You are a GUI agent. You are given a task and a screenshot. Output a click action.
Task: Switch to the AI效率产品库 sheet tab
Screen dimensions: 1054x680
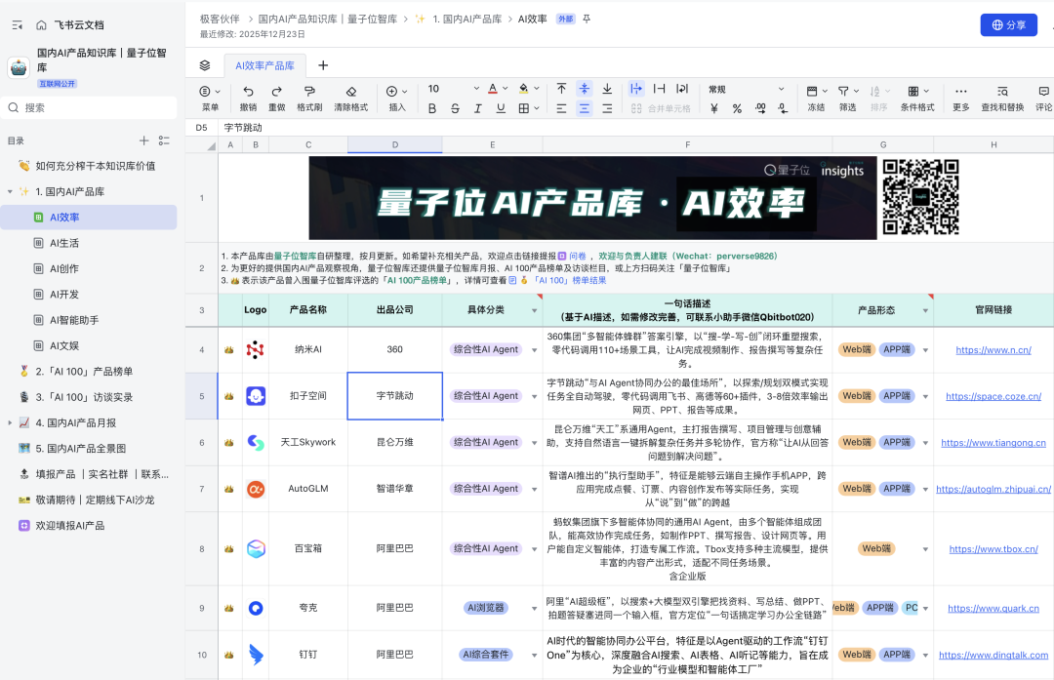265,65
